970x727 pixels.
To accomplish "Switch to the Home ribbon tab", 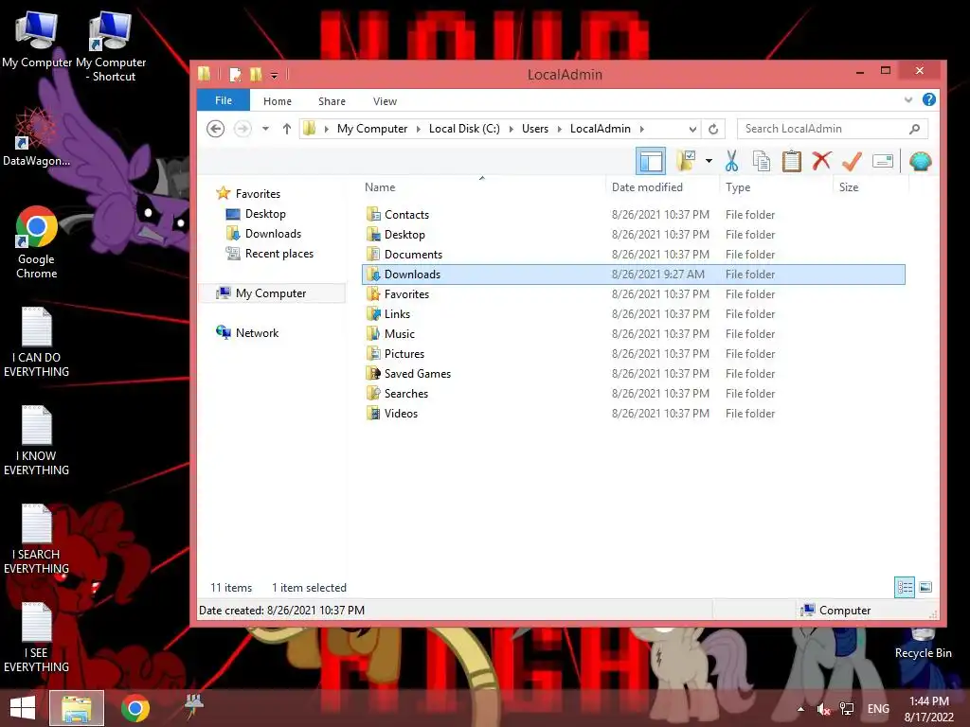I will [x=278, y=101].
